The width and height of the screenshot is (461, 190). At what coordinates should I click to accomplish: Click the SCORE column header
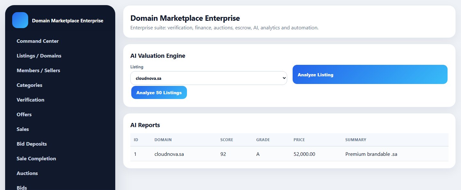(x=227, y=140)
